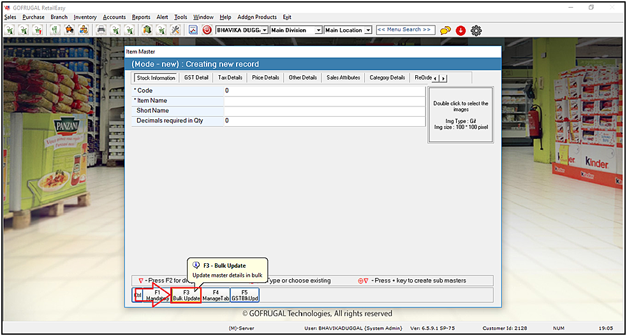Image resolution: width=627 pixels, height=336 pixels.
Task: Open the Window menu
Action: (x=203, y=17)
